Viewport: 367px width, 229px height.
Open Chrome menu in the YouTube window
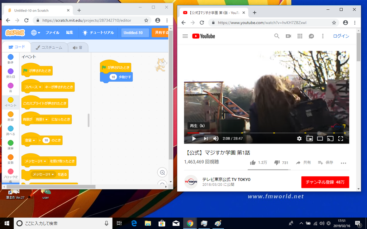[355, 23]
